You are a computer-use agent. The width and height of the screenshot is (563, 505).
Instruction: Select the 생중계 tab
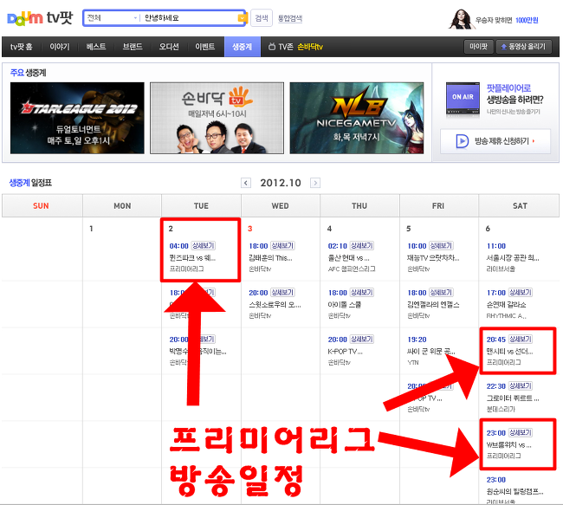click(x=243, y=47)
